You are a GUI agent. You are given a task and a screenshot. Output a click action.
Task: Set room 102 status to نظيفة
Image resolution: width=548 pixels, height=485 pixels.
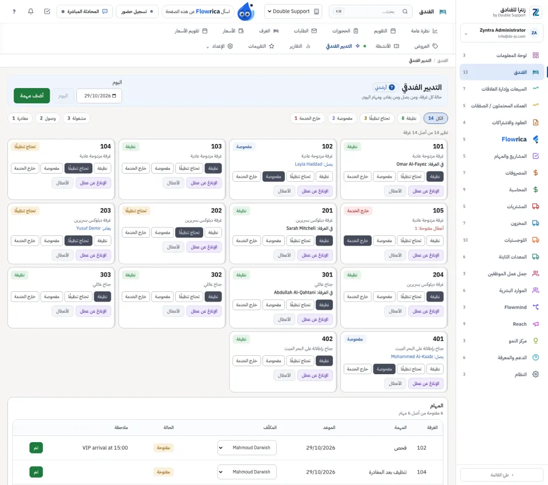(x=324, y=177)
